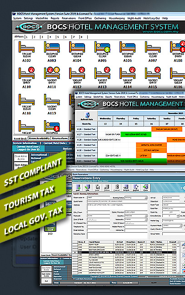The height and width of the screenshot is (295, 185).
Task: Click Hotel Log-Out menu in main window
Action: (151, 18)
